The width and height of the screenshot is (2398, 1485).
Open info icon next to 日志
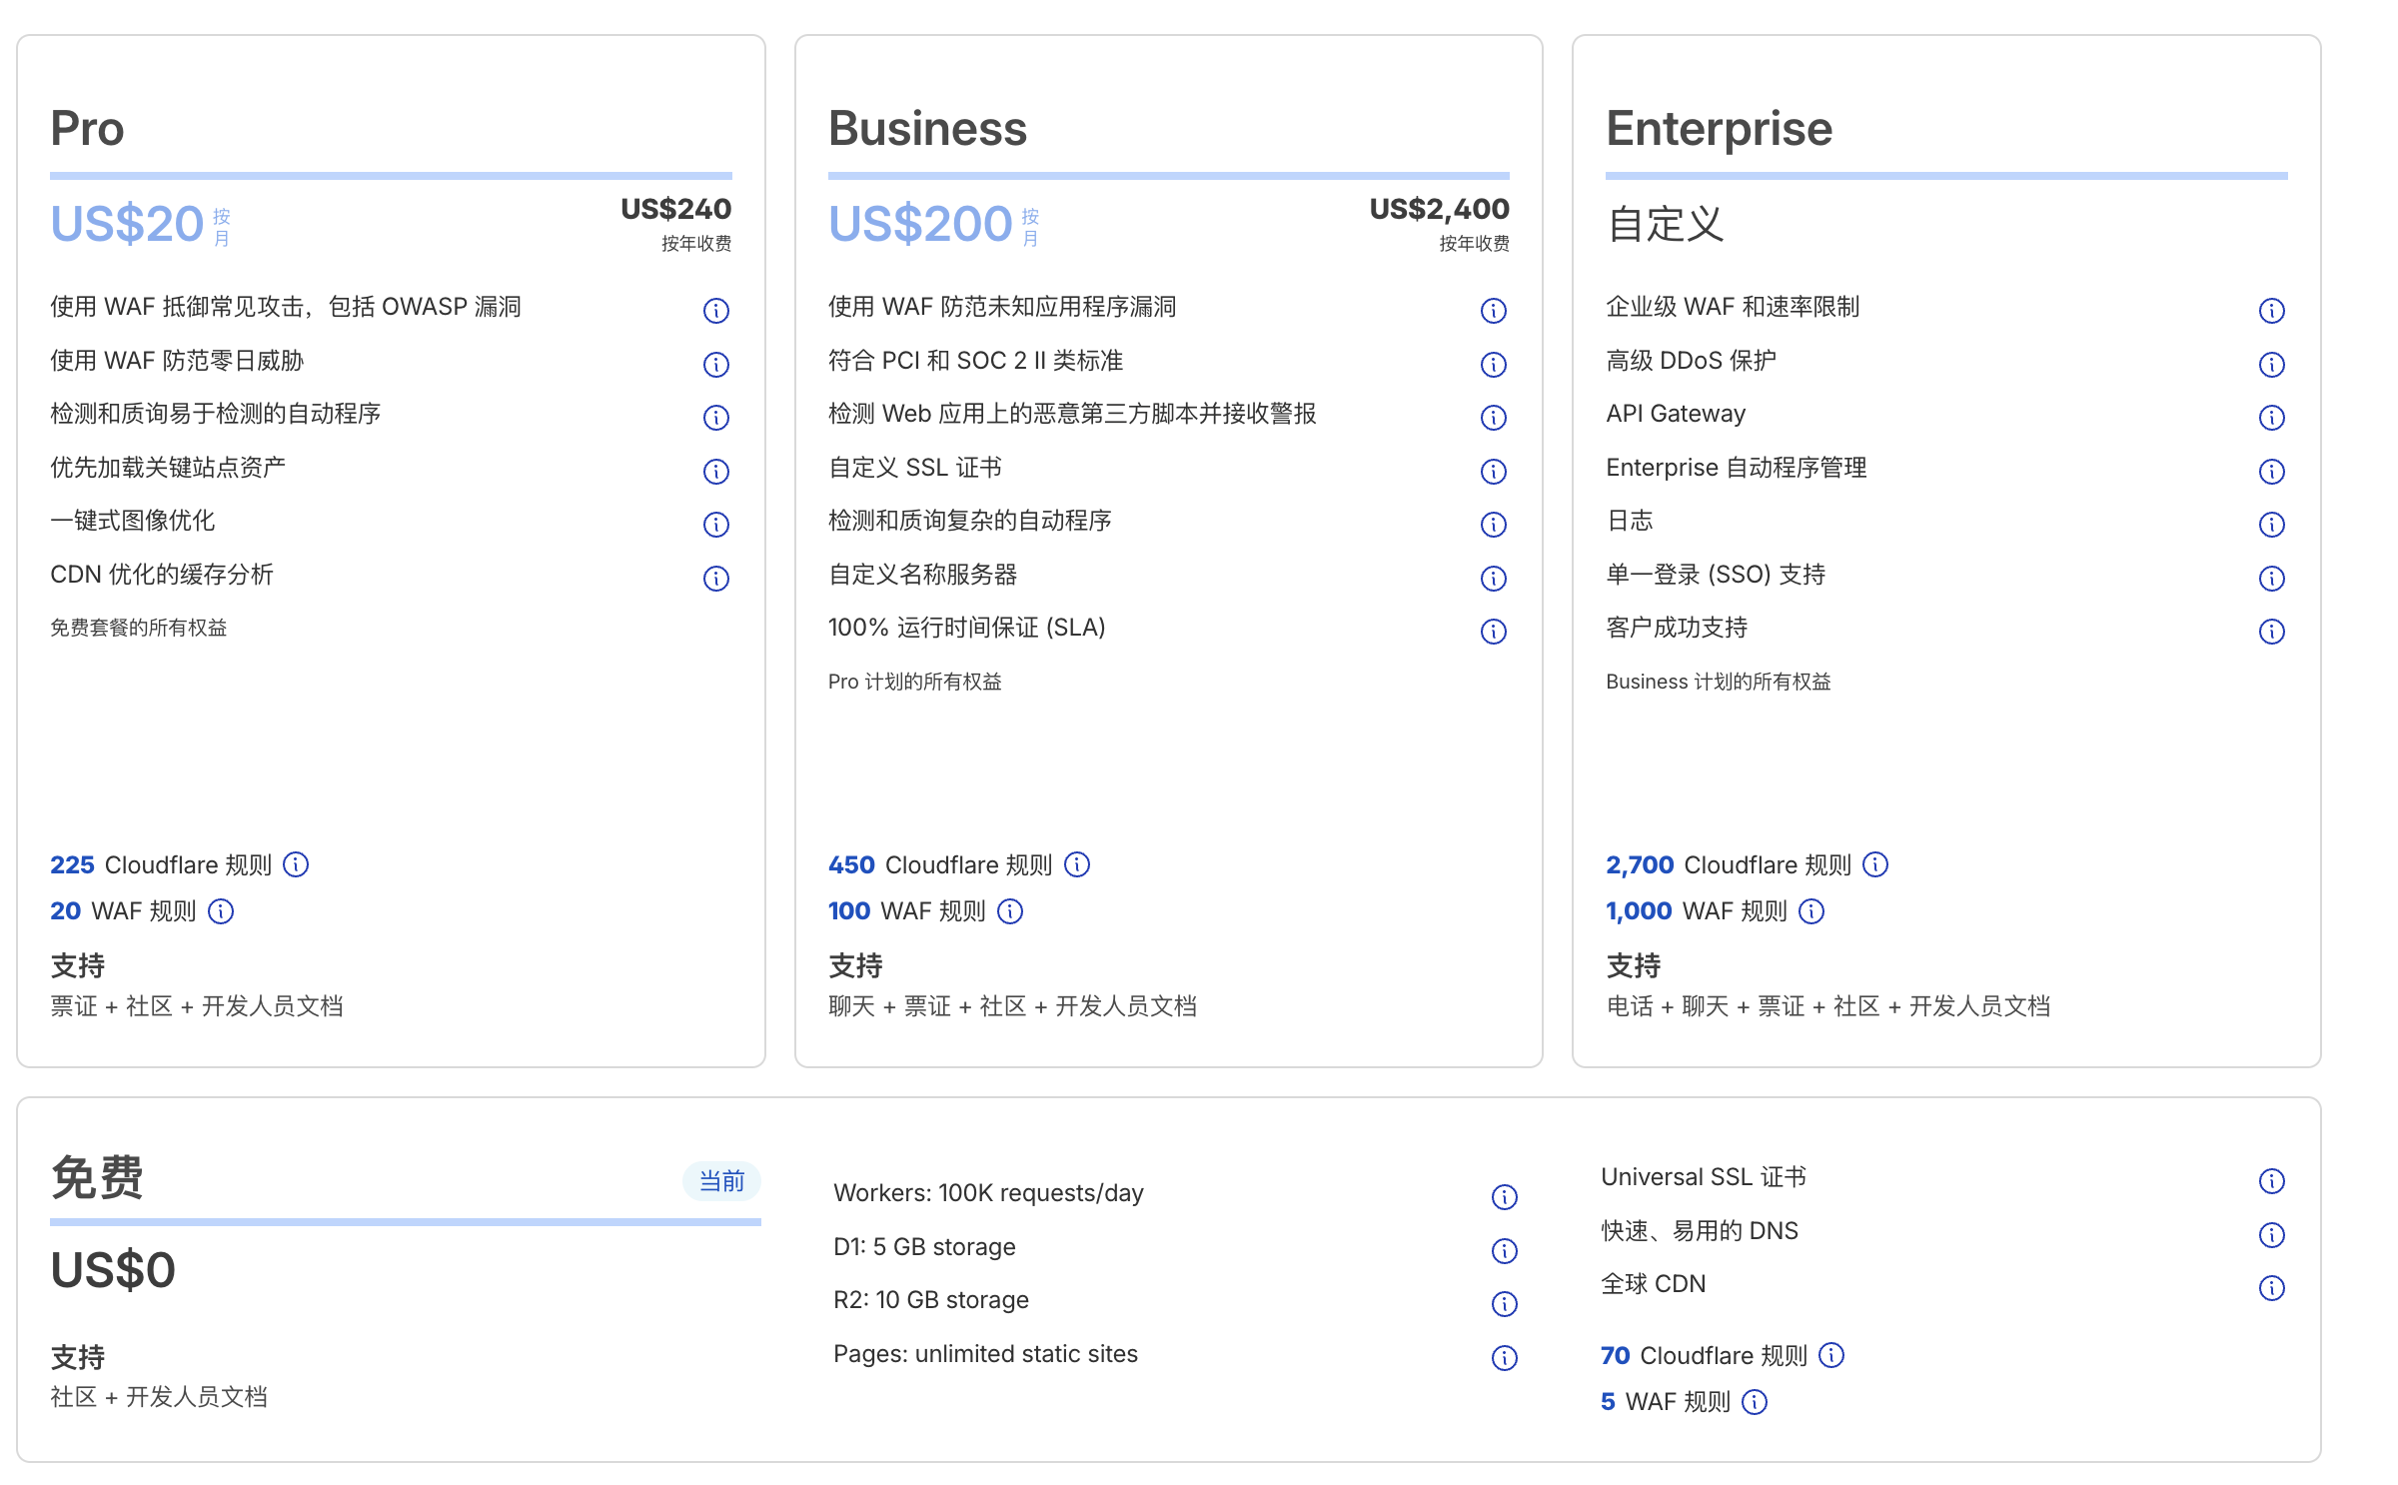(x=2272, y=525)
